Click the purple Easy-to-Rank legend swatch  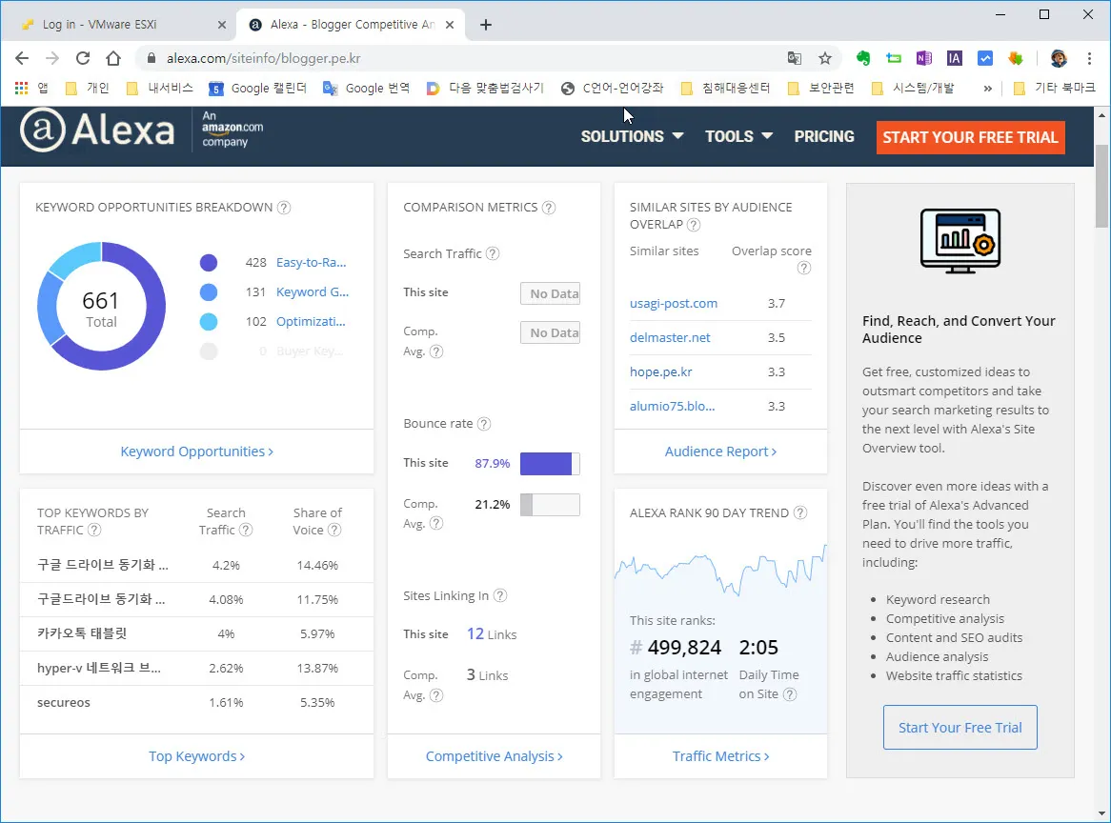tap(209, 263)
